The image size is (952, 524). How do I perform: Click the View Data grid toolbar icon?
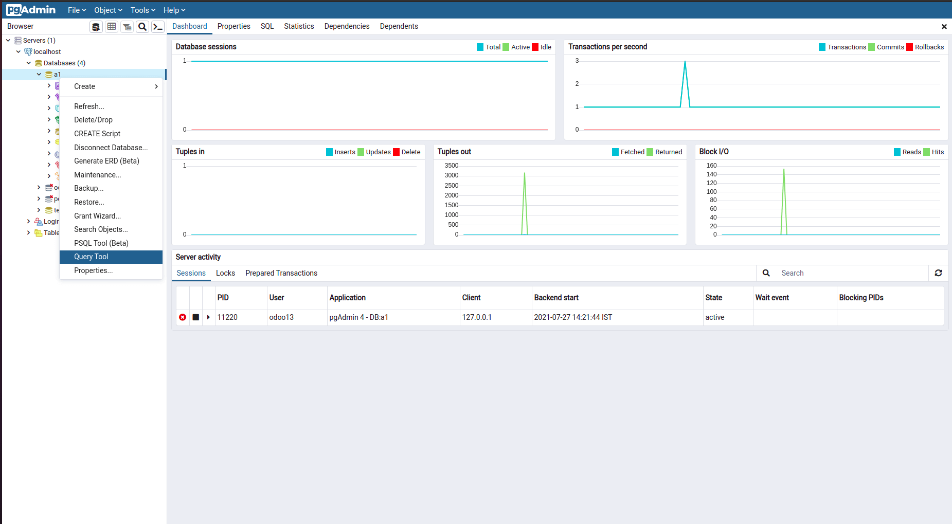click(x=112, y=27)
